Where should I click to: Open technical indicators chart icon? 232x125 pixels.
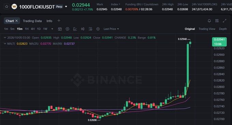(x=75, y=29)
